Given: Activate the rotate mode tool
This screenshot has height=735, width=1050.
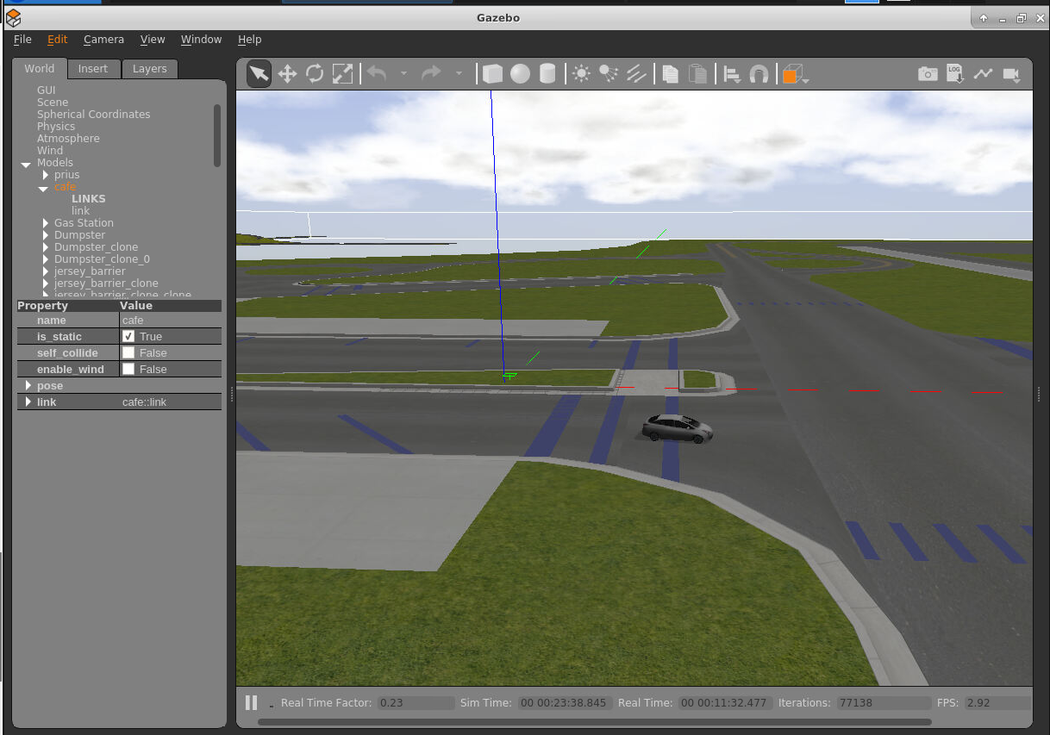Looking at the screenshot, I should point(315,74).
